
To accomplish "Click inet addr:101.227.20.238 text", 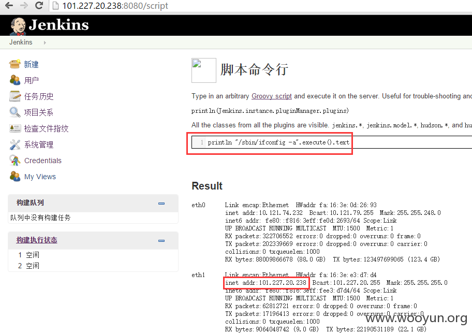I will pyautogui.click(x=266, y=283).
